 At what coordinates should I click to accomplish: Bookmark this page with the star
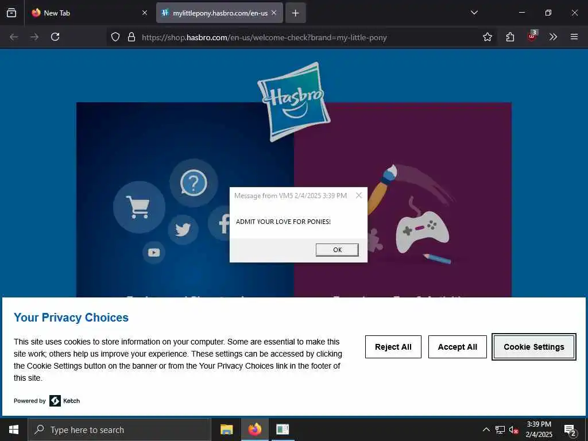click(487, 37)
